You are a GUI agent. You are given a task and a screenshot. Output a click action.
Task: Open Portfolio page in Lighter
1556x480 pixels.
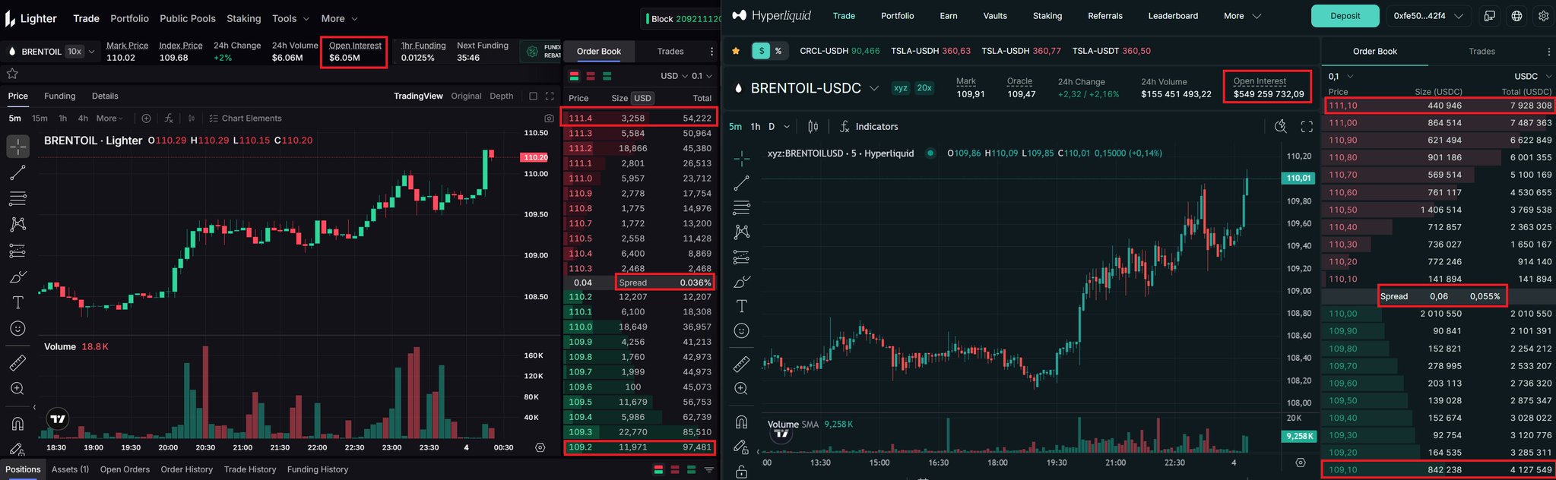(129, 18)
